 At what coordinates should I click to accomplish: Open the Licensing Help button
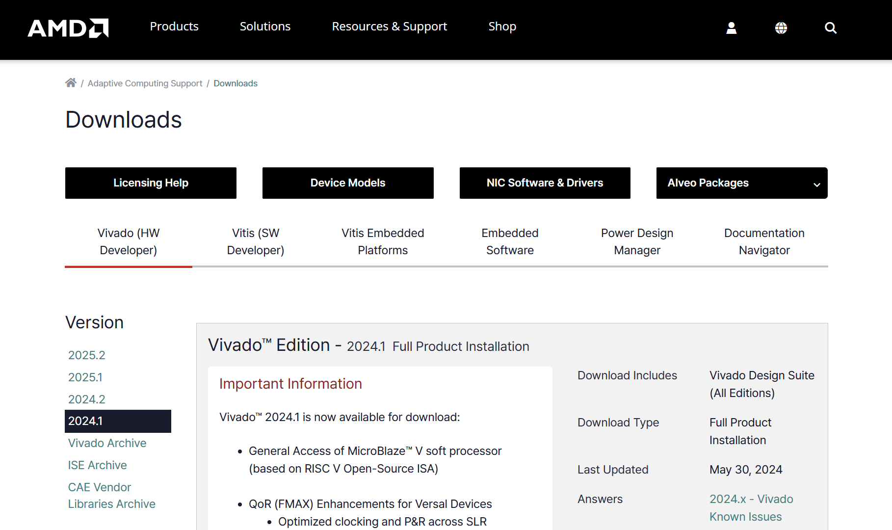pyautogui.click(x=151, y=183)
